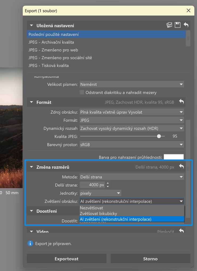This screenshot has width=197, height=271.
Task: Click the Exportovat button
Action: (x=67, y=259)
